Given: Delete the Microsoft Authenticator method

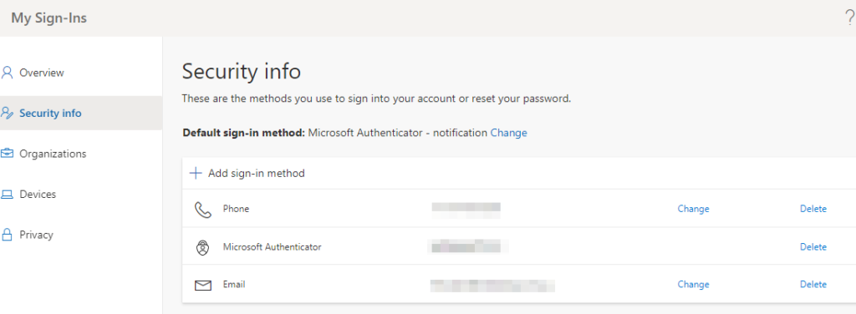Looking at the screenshot, I should click(x=813, y=247).
